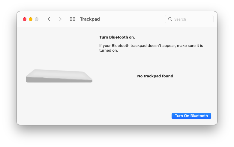The width and height of the screenshot is (234, 147).
Task: Go back with the left chevron
Action: click(49, 19)
